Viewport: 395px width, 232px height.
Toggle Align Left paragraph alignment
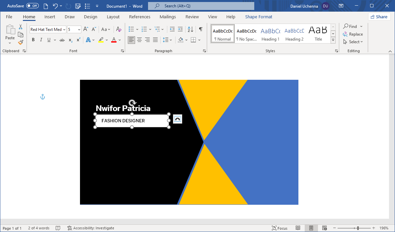point(131,40)
